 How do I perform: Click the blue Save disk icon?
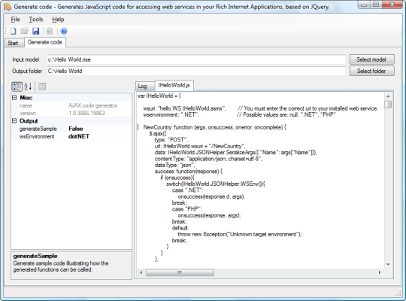point(36,31)
